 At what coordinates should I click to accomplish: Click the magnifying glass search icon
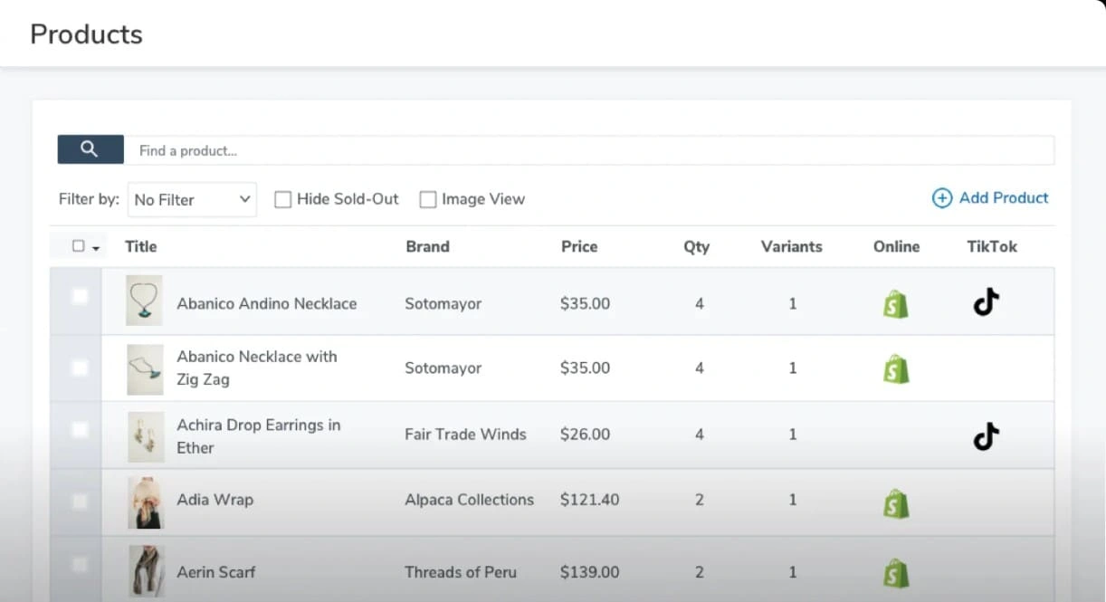(x=90, y=149)
